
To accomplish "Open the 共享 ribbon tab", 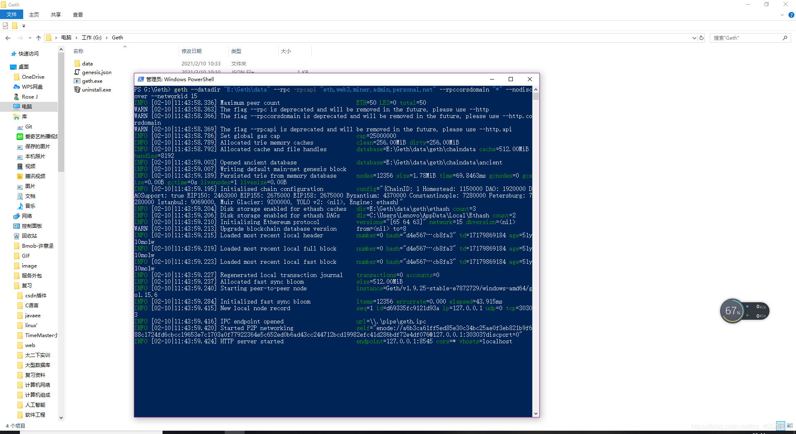I will point(56,14).
